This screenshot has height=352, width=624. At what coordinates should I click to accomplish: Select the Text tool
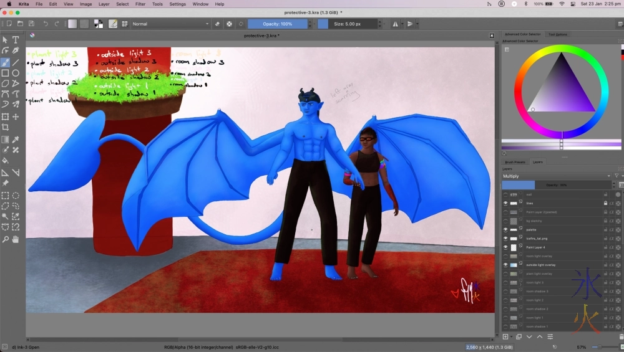click(16, 40)
